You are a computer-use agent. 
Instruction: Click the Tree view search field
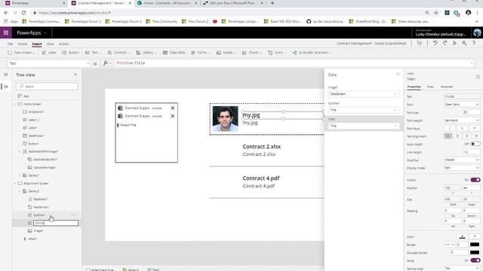pyautogui.click(x=47, y=87)
